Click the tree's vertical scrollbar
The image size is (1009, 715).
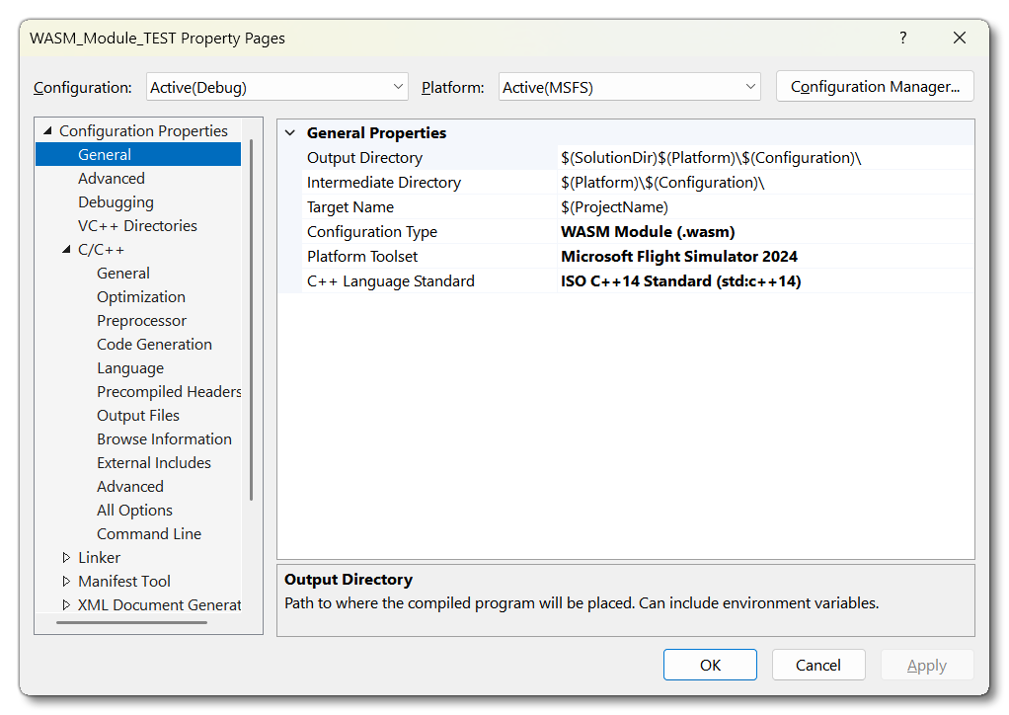point(252,316)
